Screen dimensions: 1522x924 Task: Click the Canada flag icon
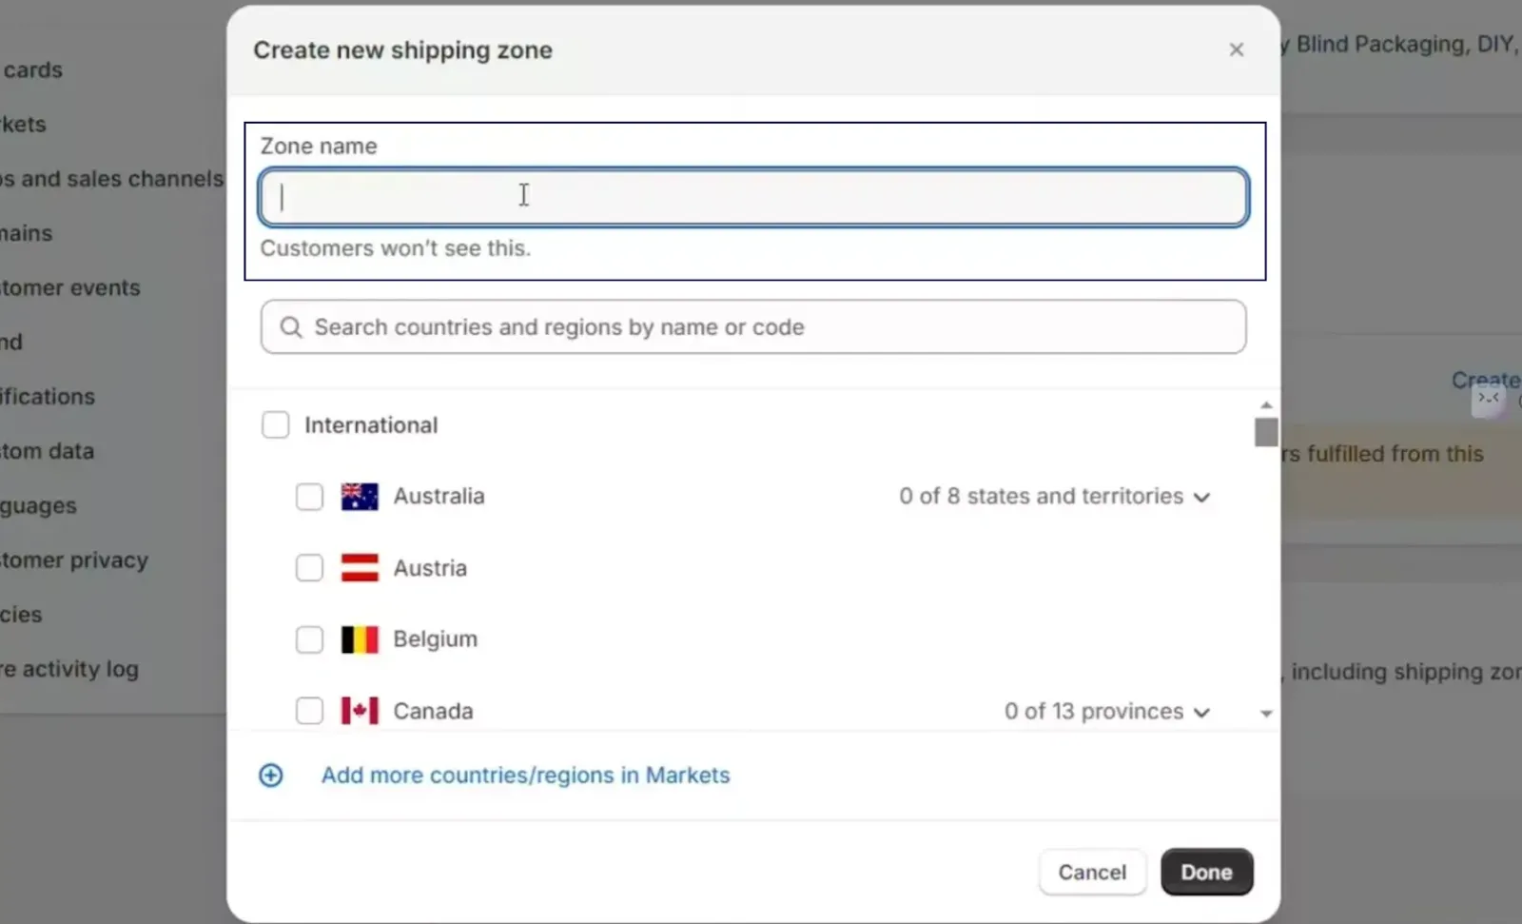click(360, 711)
